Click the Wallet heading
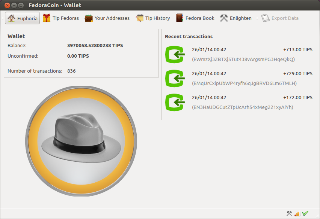Viewport: 320px width, 219px height. pyautogui.click(x=16, y=36)
